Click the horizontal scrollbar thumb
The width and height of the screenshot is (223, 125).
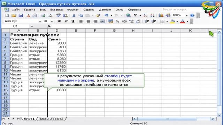[167, 119]
